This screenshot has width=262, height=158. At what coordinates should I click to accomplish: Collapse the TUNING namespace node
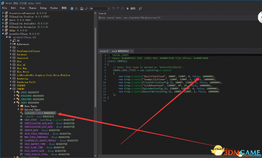tap(11, 89)
